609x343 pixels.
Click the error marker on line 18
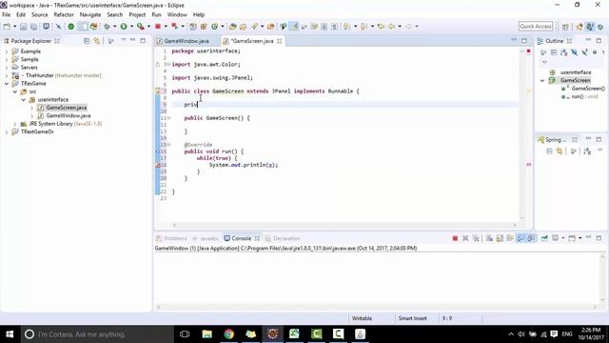158,165
